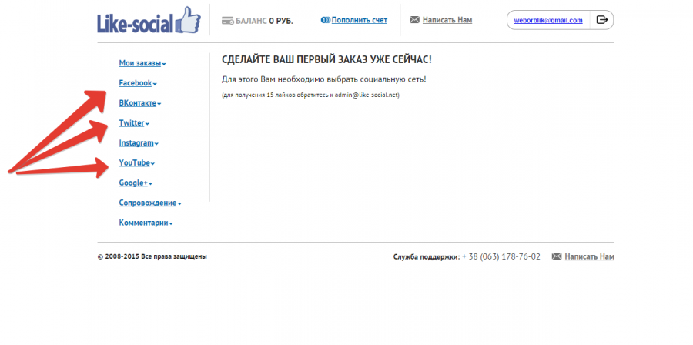Open the Google+ menu item
Screen dimensions: 693x345
[x=133, y=183]
